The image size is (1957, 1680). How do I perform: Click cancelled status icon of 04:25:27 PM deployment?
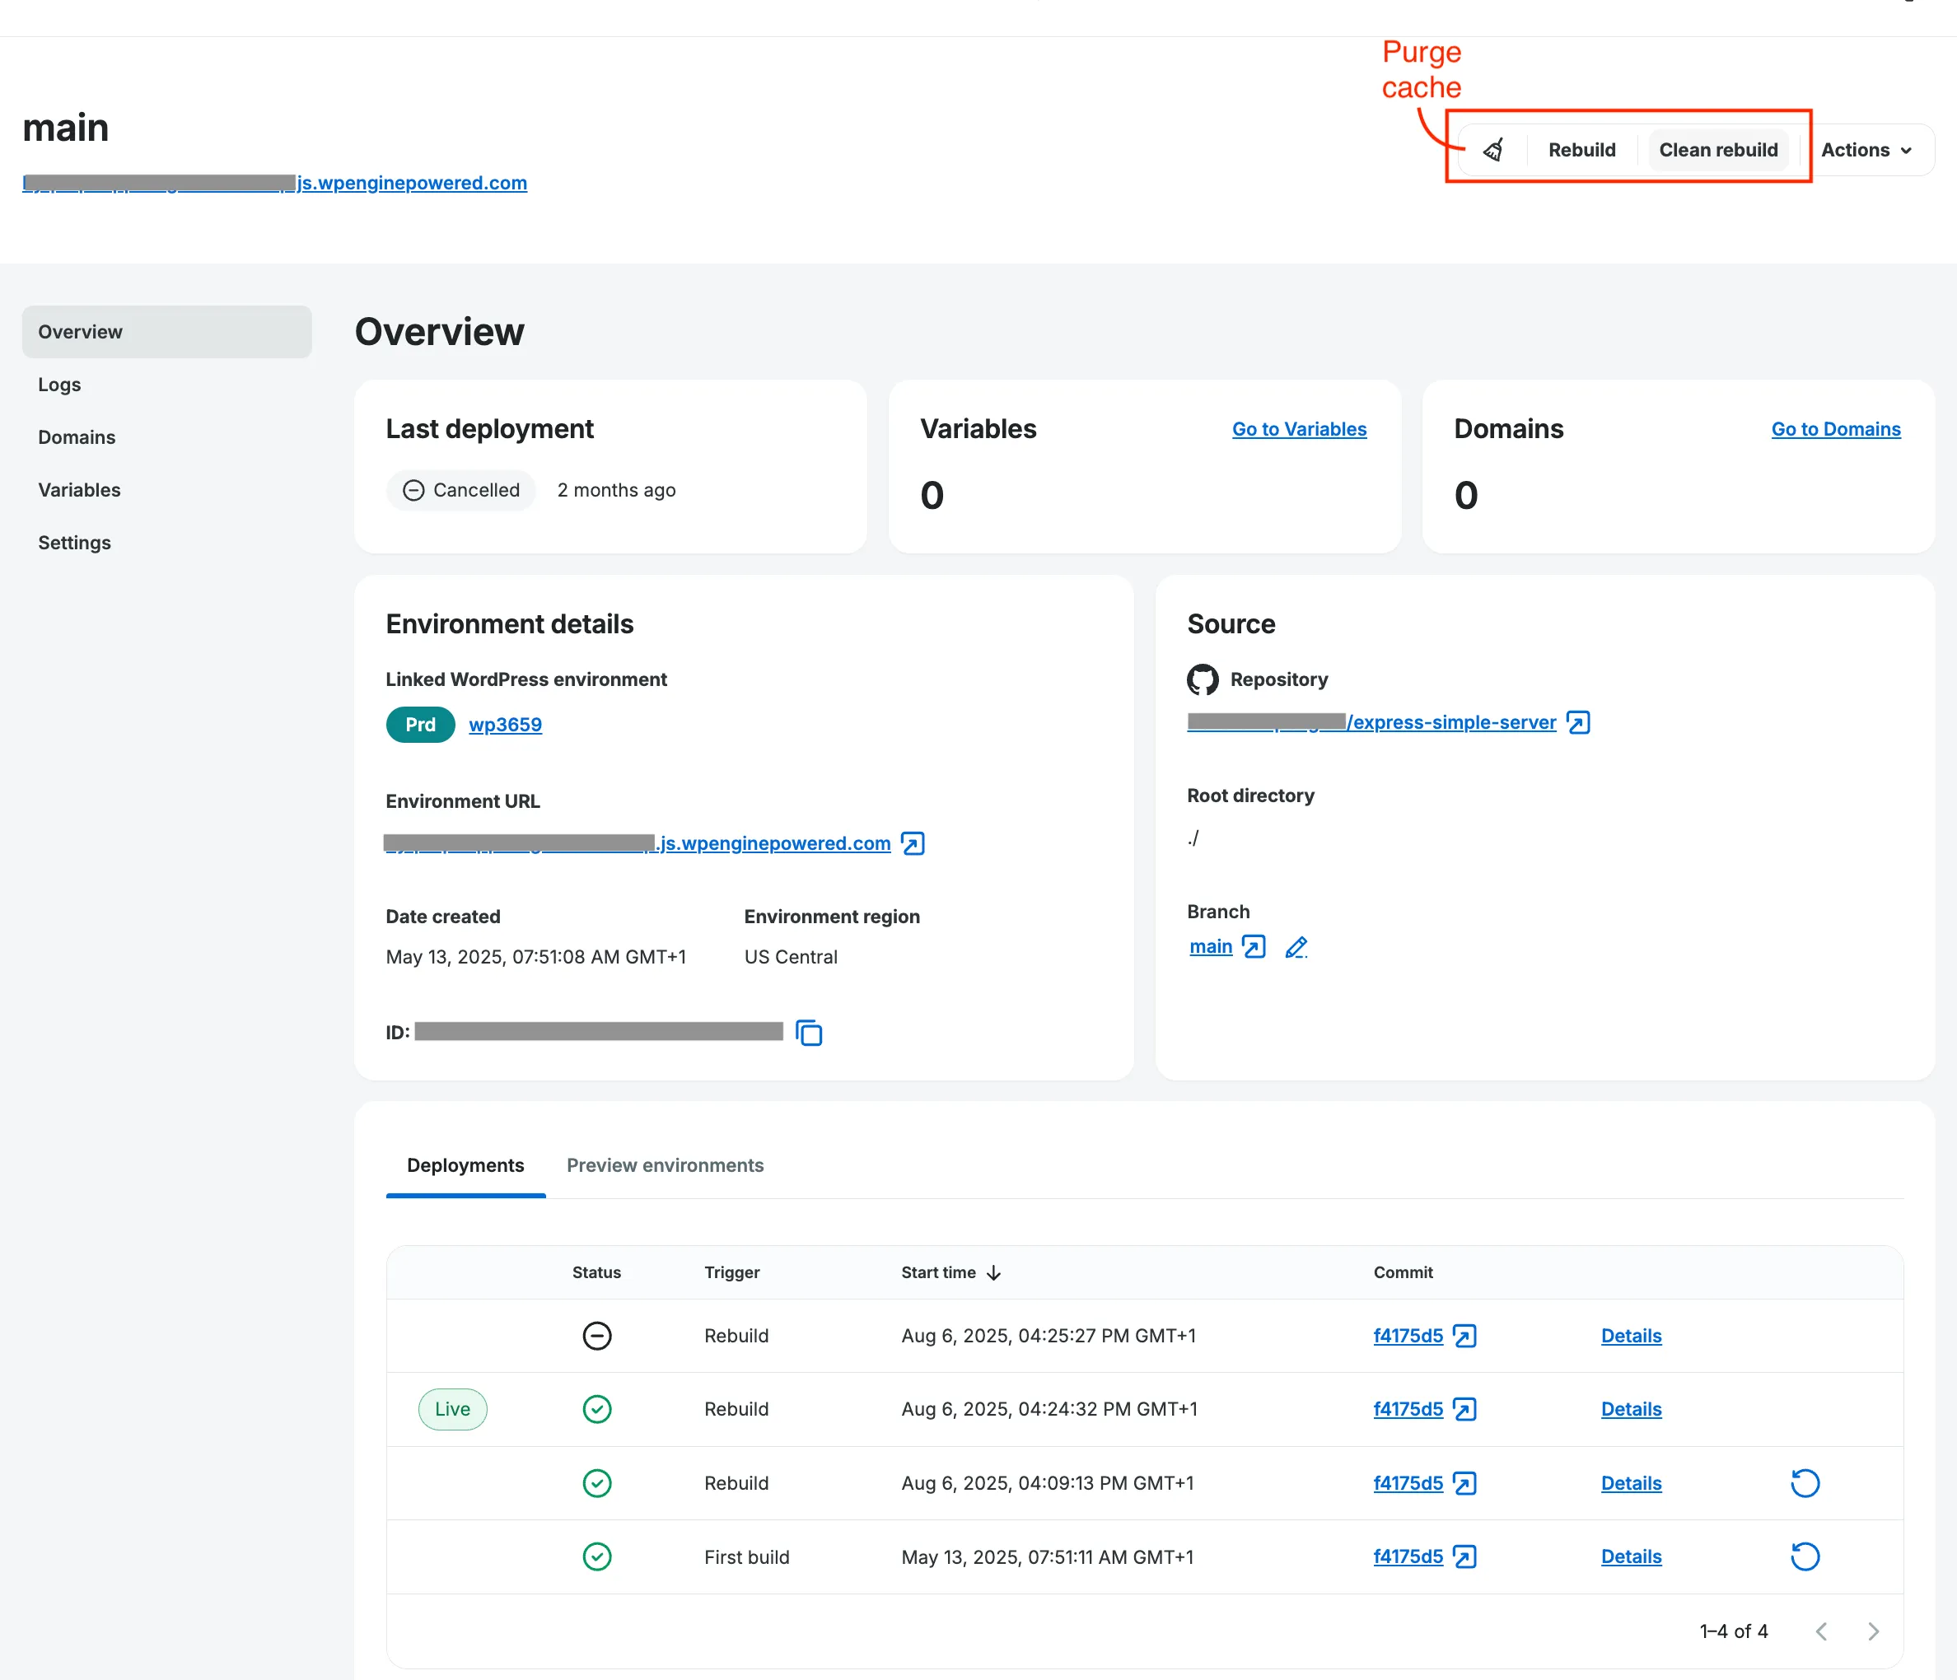pyautogui.click(x=597, y=1335)
